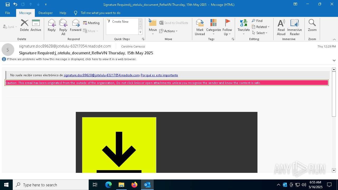Open Immersive Reader
Viewport: 338px width, 190px height.
click(294, 27)
